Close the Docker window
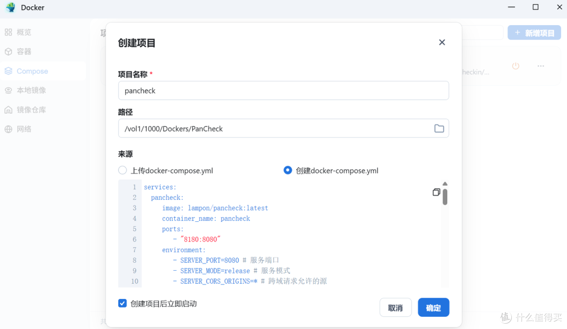This screenshot has height=329, width=567. coord(560,7)
